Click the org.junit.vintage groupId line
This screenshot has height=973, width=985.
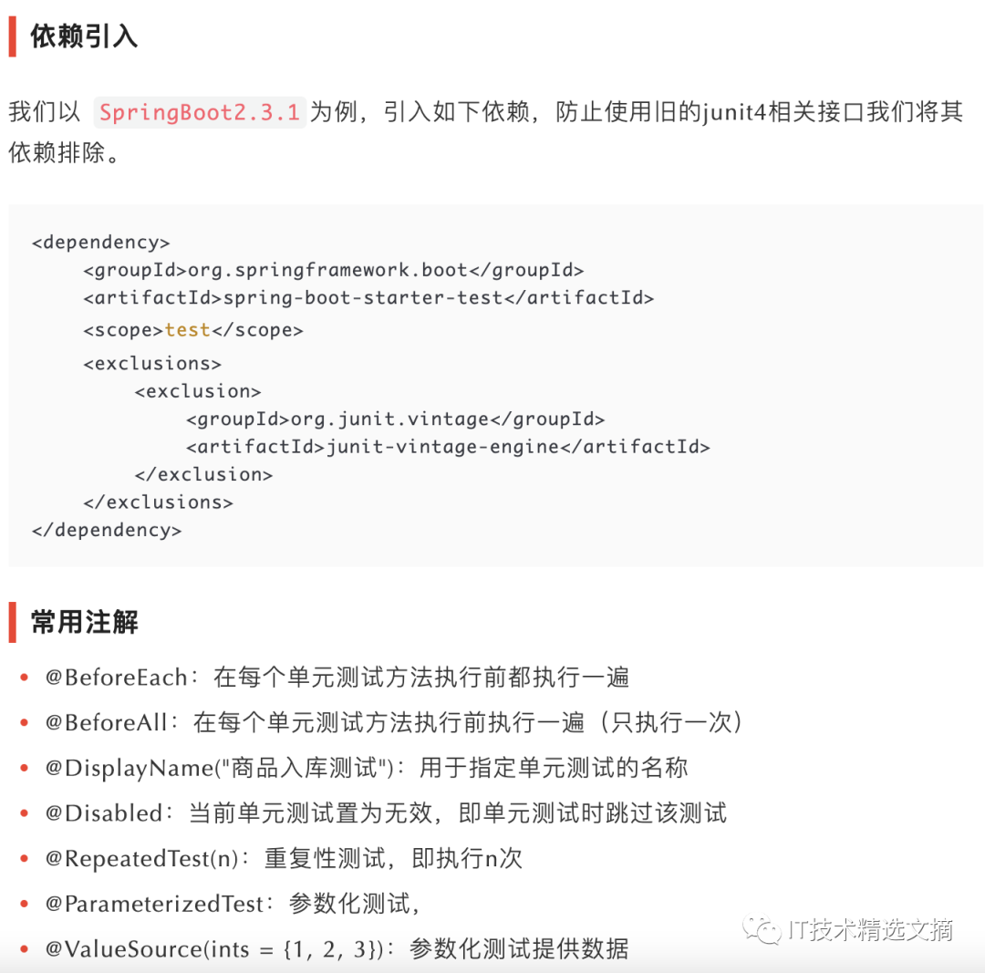[x=395, y=419]
